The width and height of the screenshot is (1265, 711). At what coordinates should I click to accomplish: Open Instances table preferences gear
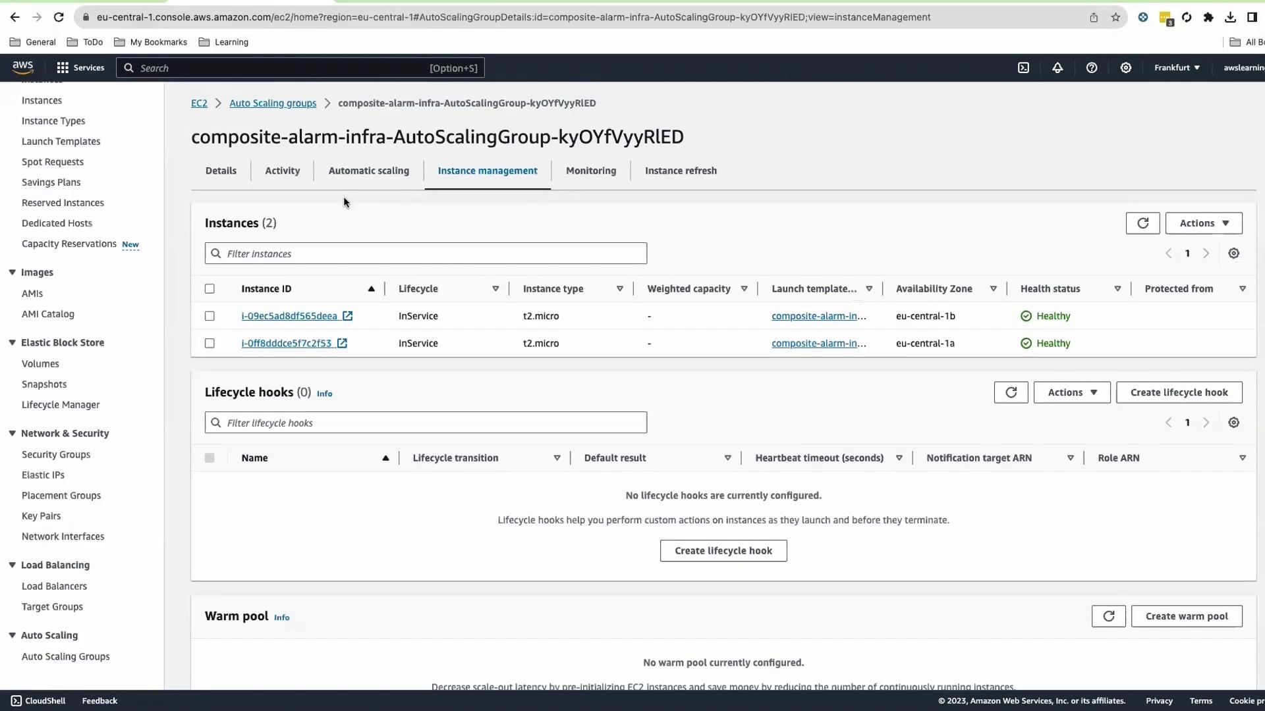pyautogui.click(x=1233, y=253)
